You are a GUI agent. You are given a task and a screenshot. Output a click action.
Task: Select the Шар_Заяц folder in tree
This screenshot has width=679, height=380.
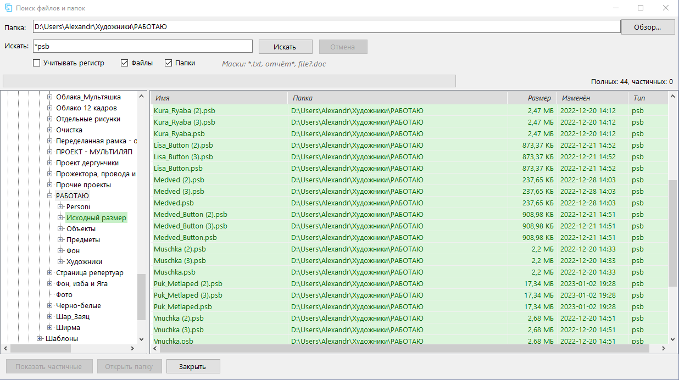tap(73, 317)
